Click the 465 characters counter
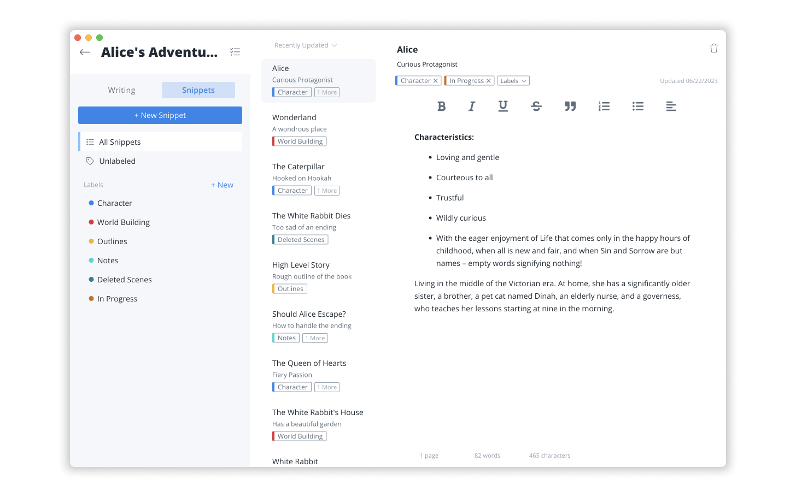Image resolution: width=796 pixels, height=497 pixels. [549, 455]
